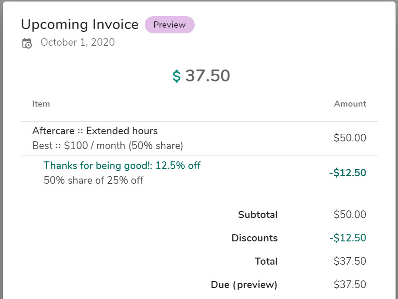Click the Item column header
Image resolution: width=398 pixels, height=299 pixels.
[41, 104]
